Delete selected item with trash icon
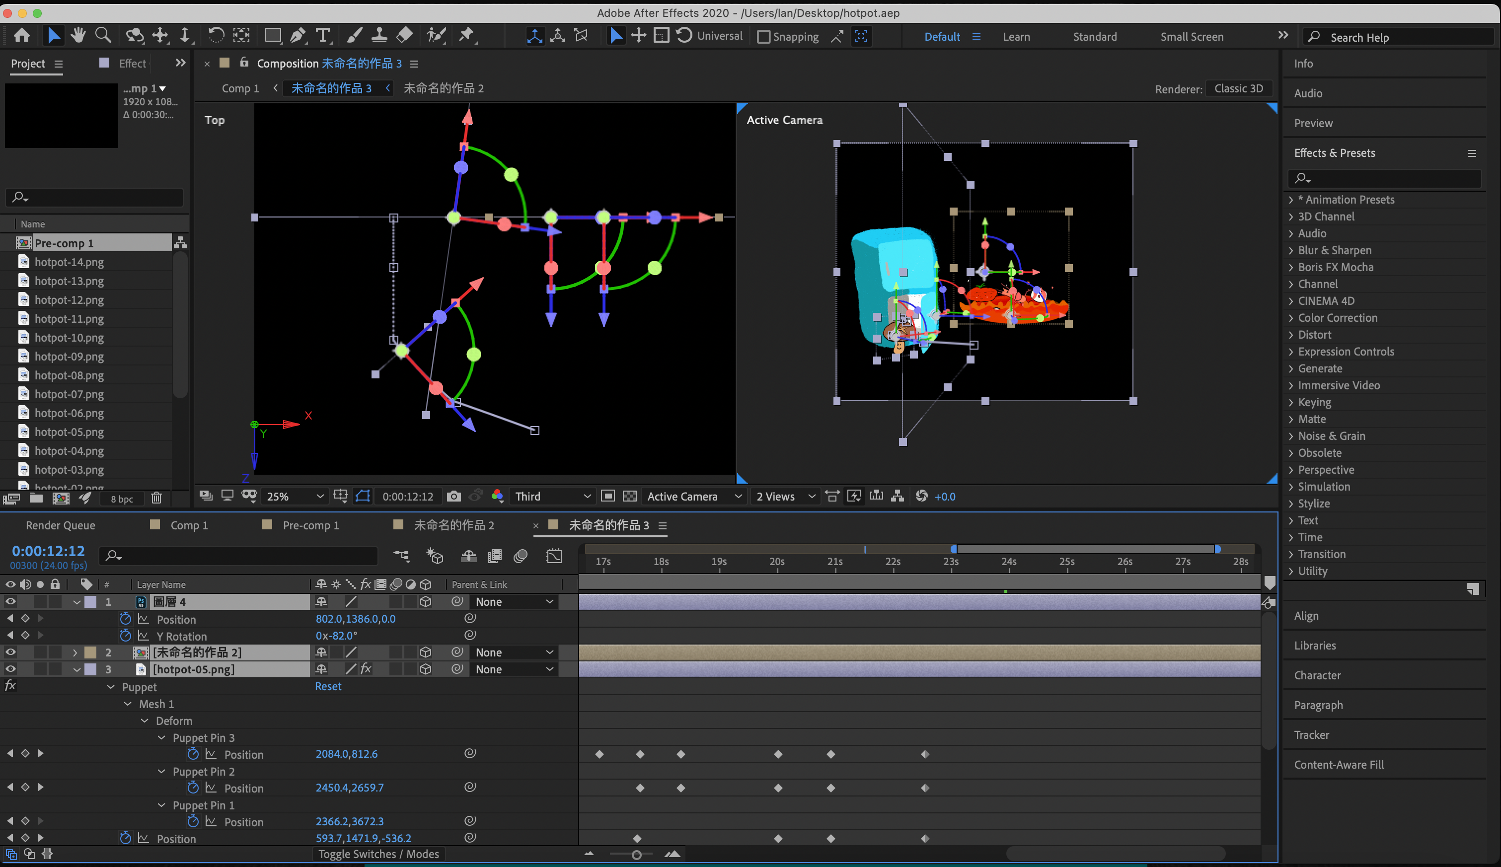 (x=156, y=498)
